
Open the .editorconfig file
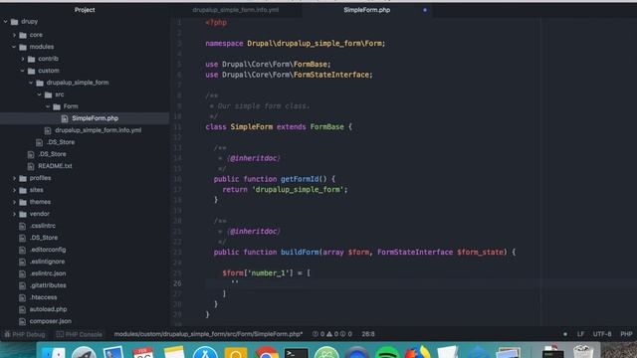48,250
